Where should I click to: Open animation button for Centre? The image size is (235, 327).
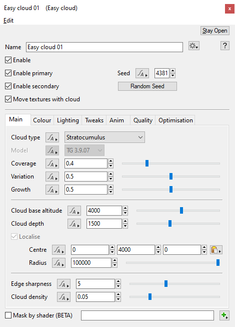point(58,250)
